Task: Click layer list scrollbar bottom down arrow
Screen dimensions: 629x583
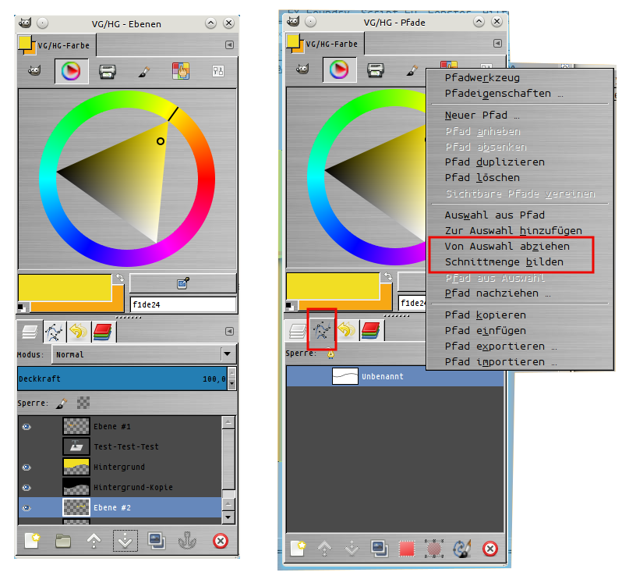Action: pos(228,517)
